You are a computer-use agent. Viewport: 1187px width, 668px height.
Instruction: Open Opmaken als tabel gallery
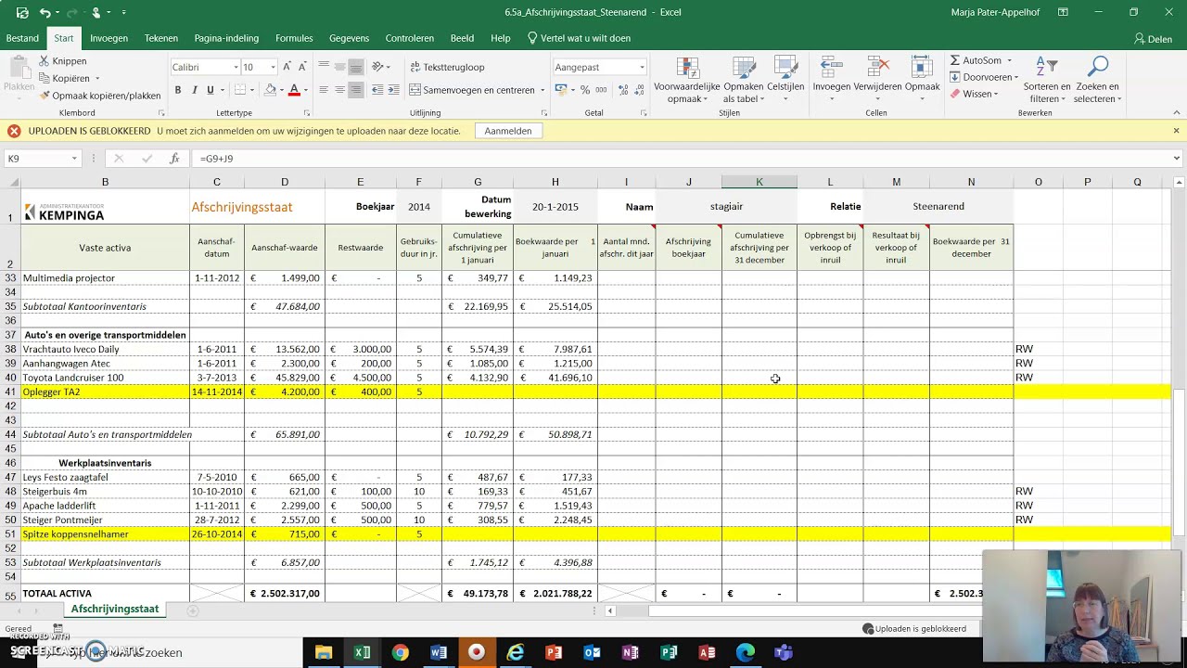coord(743,80)
